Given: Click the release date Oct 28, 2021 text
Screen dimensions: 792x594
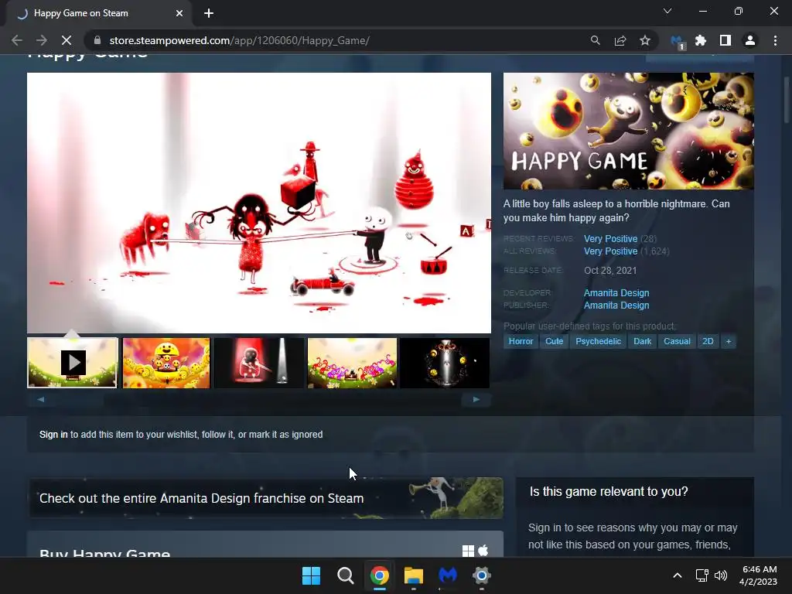Looking at the screenshot, I should 610,270.
